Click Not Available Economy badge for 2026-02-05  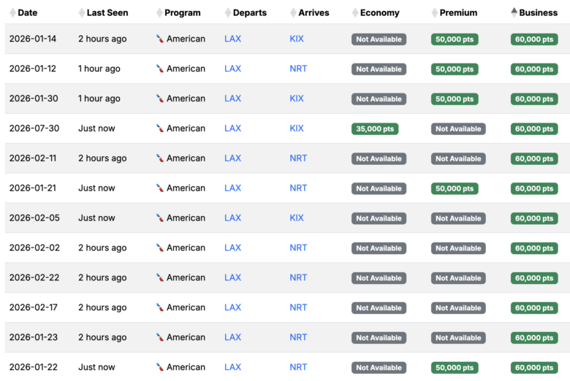pos(379,218)
